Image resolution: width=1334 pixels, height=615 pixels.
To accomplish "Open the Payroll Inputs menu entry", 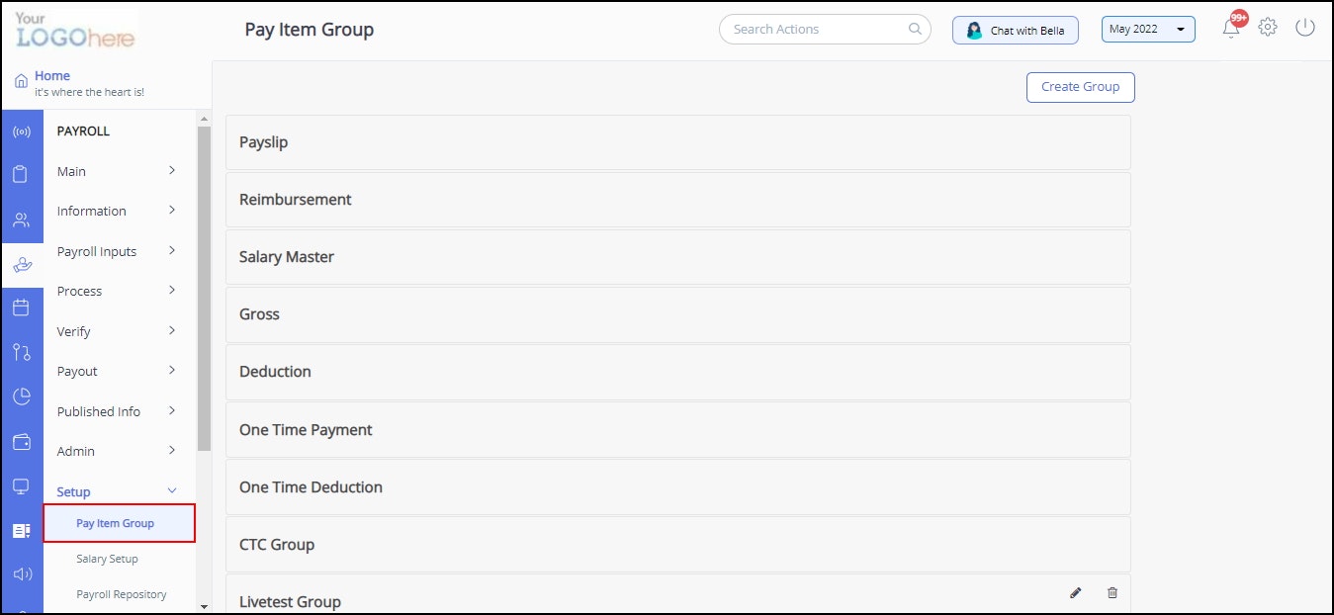I will 97,251.
